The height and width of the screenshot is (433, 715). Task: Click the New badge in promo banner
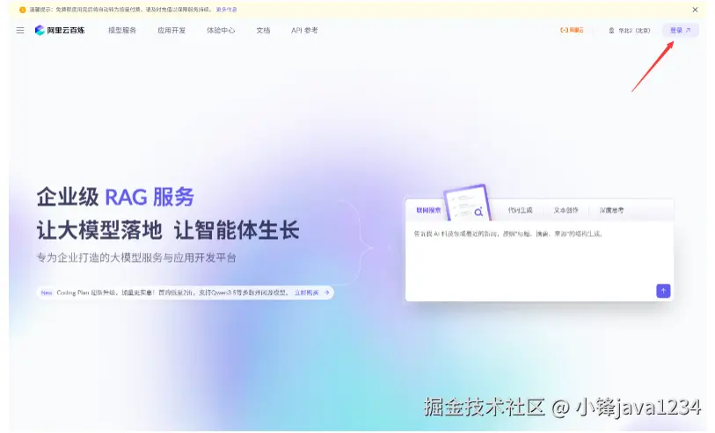click(47, 292)
